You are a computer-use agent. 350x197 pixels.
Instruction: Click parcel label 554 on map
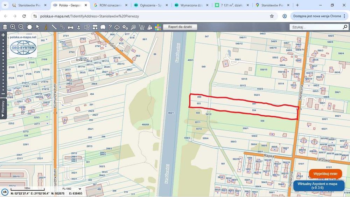pyautogui.click(x=254, y=110)
